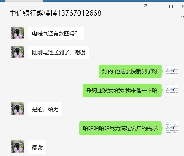Open contact avatar beside 刚刚电池送到了 message

click(x=18, y=52)
